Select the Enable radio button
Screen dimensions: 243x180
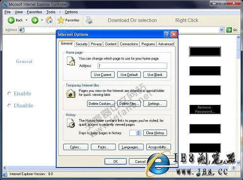pyautogui.click(x=9, y=93)
